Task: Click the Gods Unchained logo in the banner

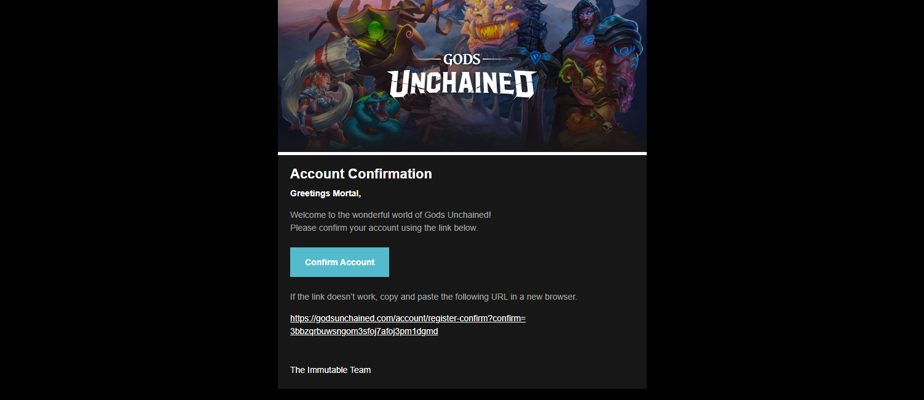Action: click(462, 84)
